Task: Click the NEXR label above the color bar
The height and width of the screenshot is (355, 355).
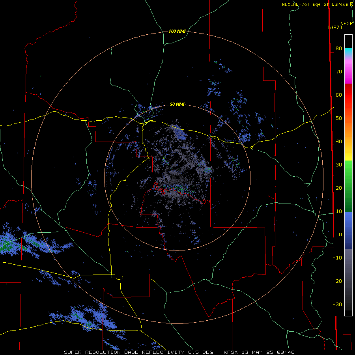Action: pyautogui.click(x=347, y=24)
